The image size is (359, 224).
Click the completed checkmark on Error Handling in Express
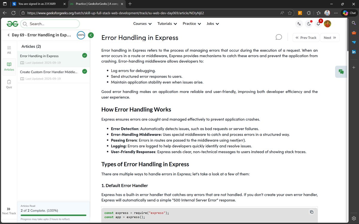84,55
